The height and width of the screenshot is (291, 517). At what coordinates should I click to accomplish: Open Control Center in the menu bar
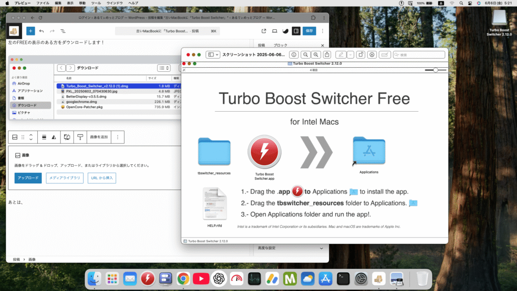470,4
